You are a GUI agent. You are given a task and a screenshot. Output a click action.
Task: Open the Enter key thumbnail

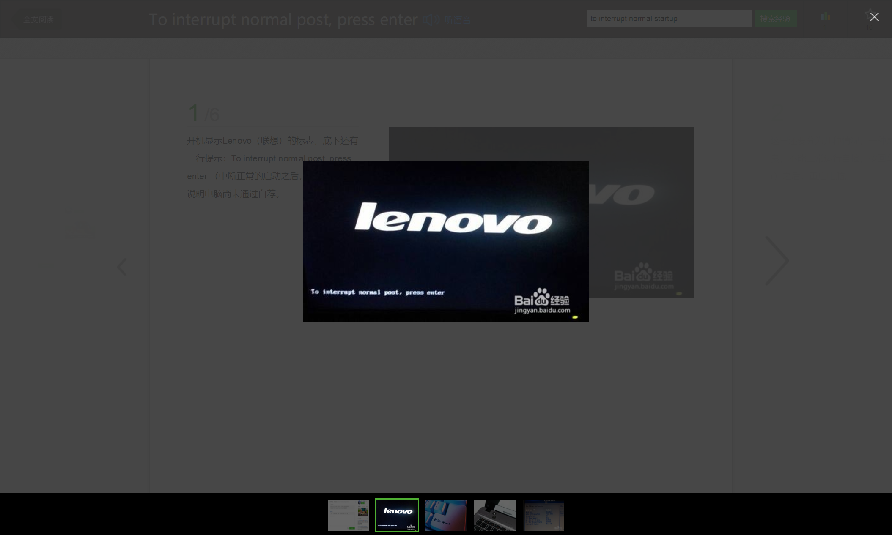(x=446, y=515)
